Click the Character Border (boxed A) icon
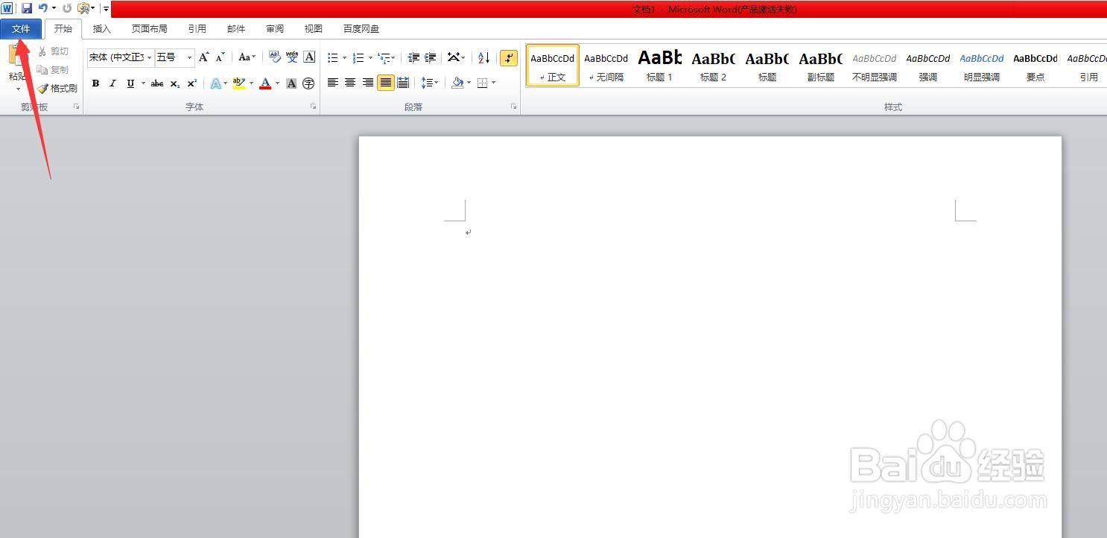 pyautogui.click(x=309, y=57)
